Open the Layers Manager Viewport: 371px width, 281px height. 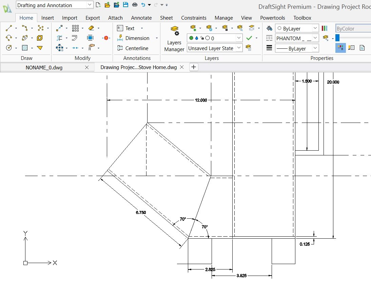(x=174, y=39)
